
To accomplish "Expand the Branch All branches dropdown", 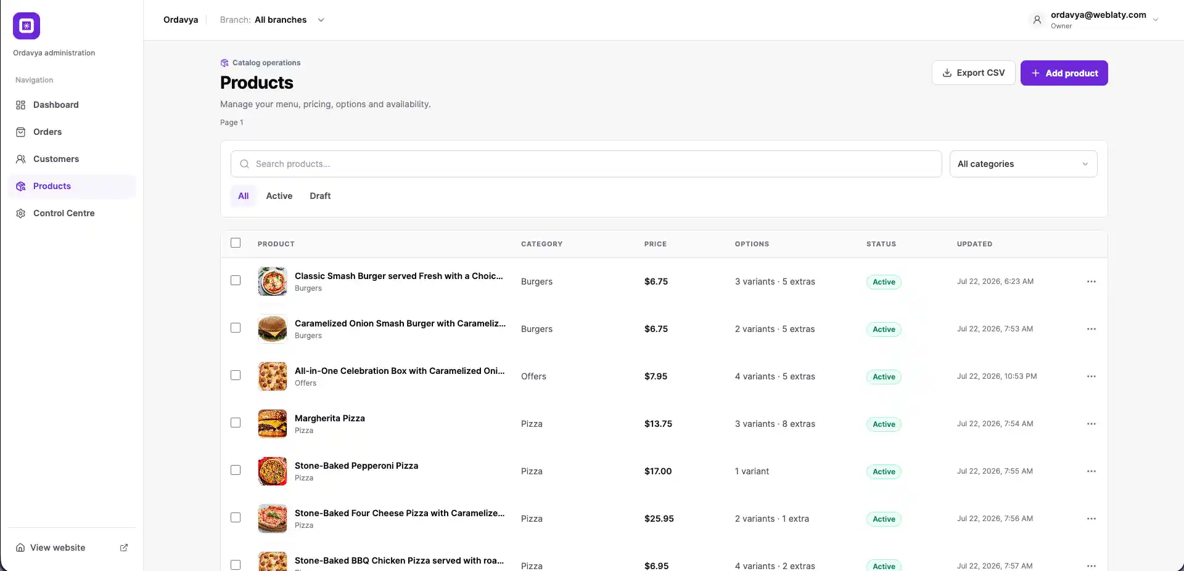I will pyautogui.click(x=273, y=20).
